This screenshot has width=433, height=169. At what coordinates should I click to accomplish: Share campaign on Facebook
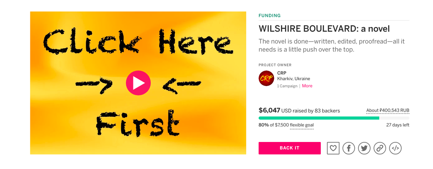coord(349,148)
